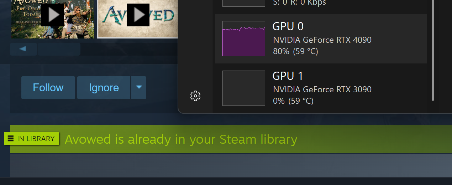The image size is (452, 185).
Task: Expand the dropdown arrow beside Ignore
Action: tap(139, 88)
